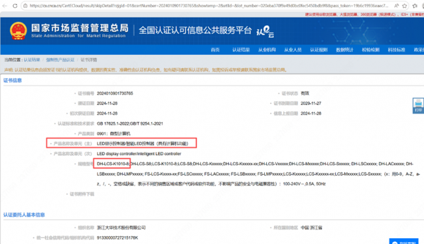Click the national emblem logo
Screen dimensions: 424x244
tap(18, 31)
